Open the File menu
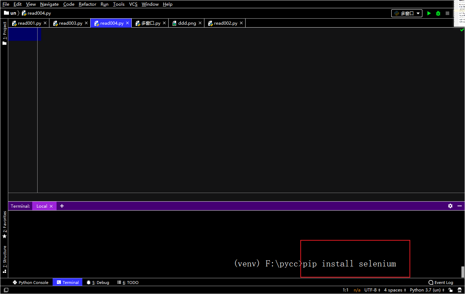The width and height of the screenshot is (465, 294). [x=6, y=4]
